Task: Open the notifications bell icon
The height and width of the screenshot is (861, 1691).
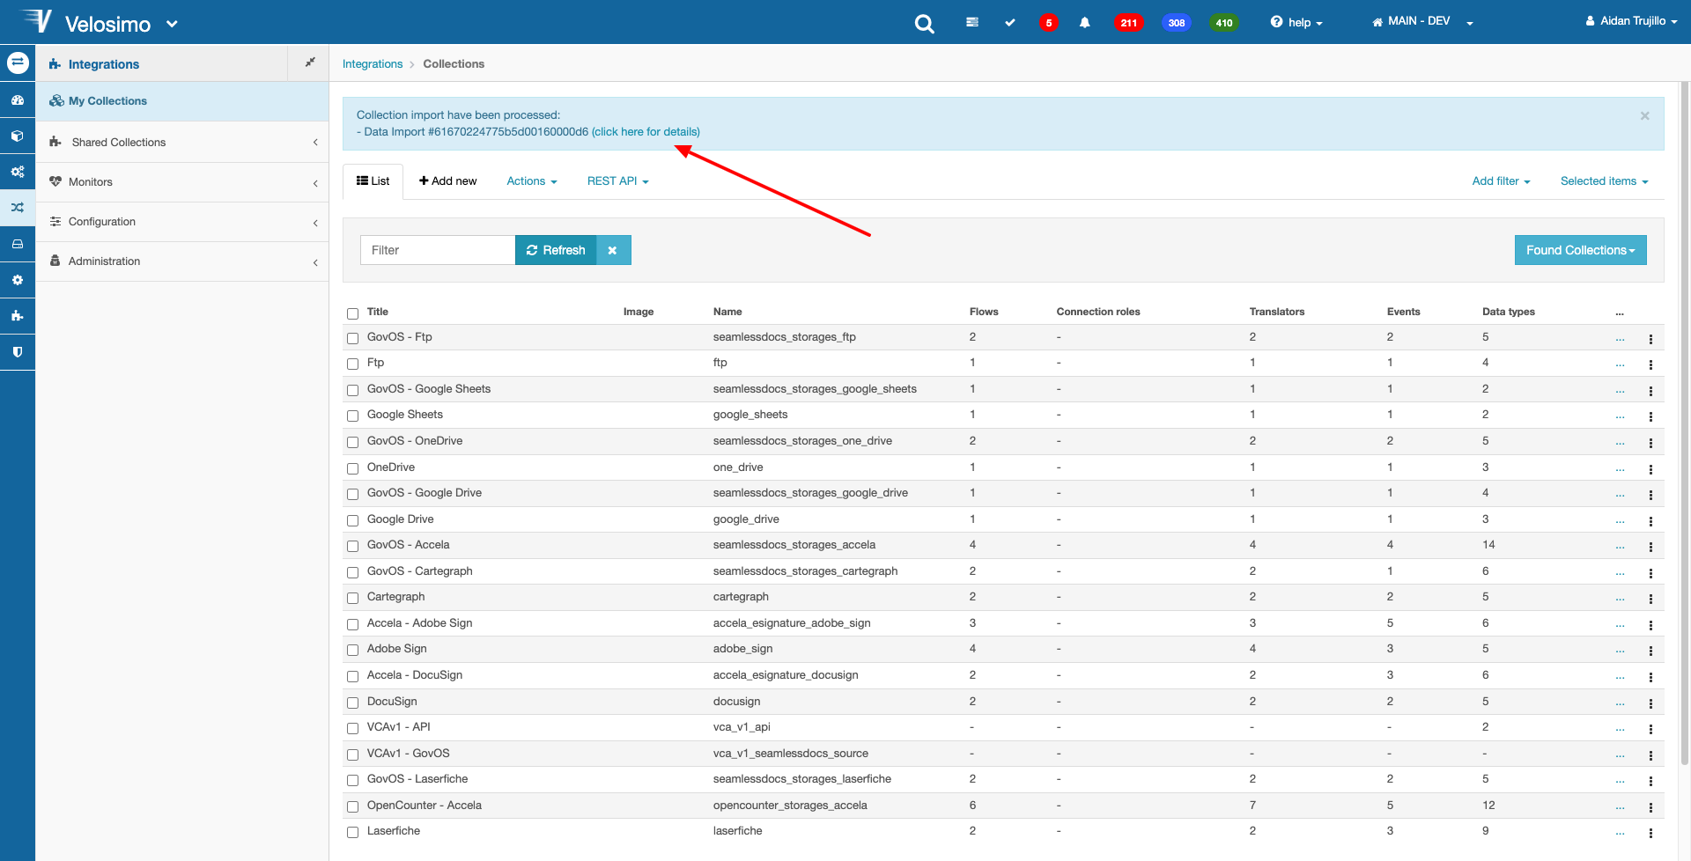Action: (1085, 23)
